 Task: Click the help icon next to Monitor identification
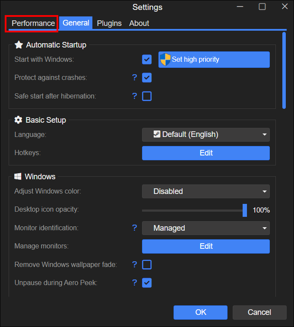(x=135, y=228)
